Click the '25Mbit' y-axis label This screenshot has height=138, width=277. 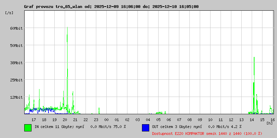tap(16, 80)
